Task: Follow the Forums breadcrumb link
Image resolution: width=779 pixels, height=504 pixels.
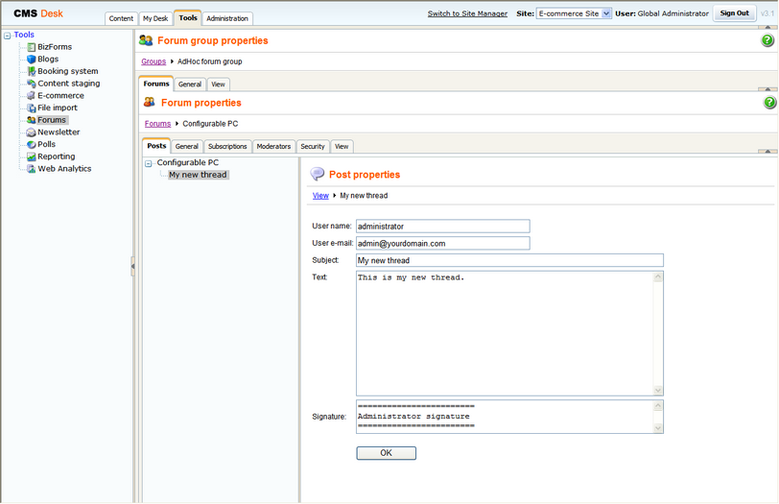Action: [x=157, y=124]
